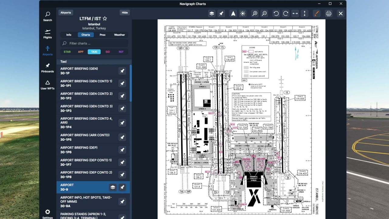
Task: Pin the 30-9A hot spots chart
Action: pyautogui.click(x=122, y=202)
